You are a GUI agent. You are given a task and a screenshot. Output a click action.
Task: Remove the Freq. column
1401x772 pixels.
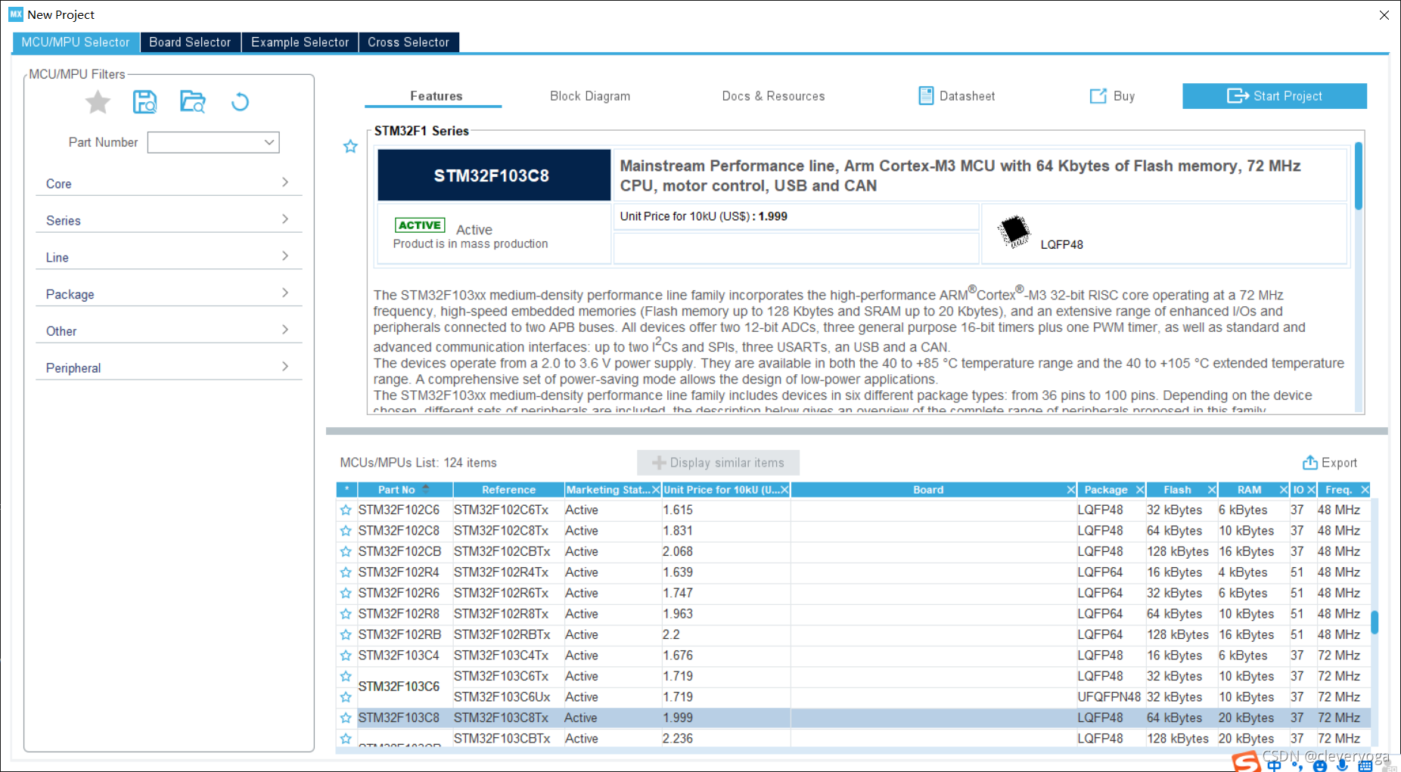[1365, 490]
